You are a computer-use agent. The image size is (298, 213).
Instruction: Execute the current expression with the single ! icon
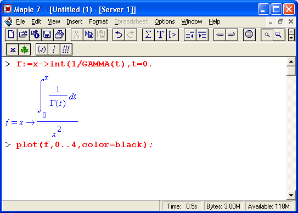(54, 49)
